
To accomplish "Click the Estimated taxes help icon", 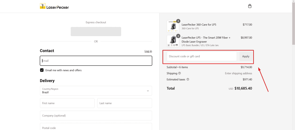I will pyautogui.click(x=188, y=79).
